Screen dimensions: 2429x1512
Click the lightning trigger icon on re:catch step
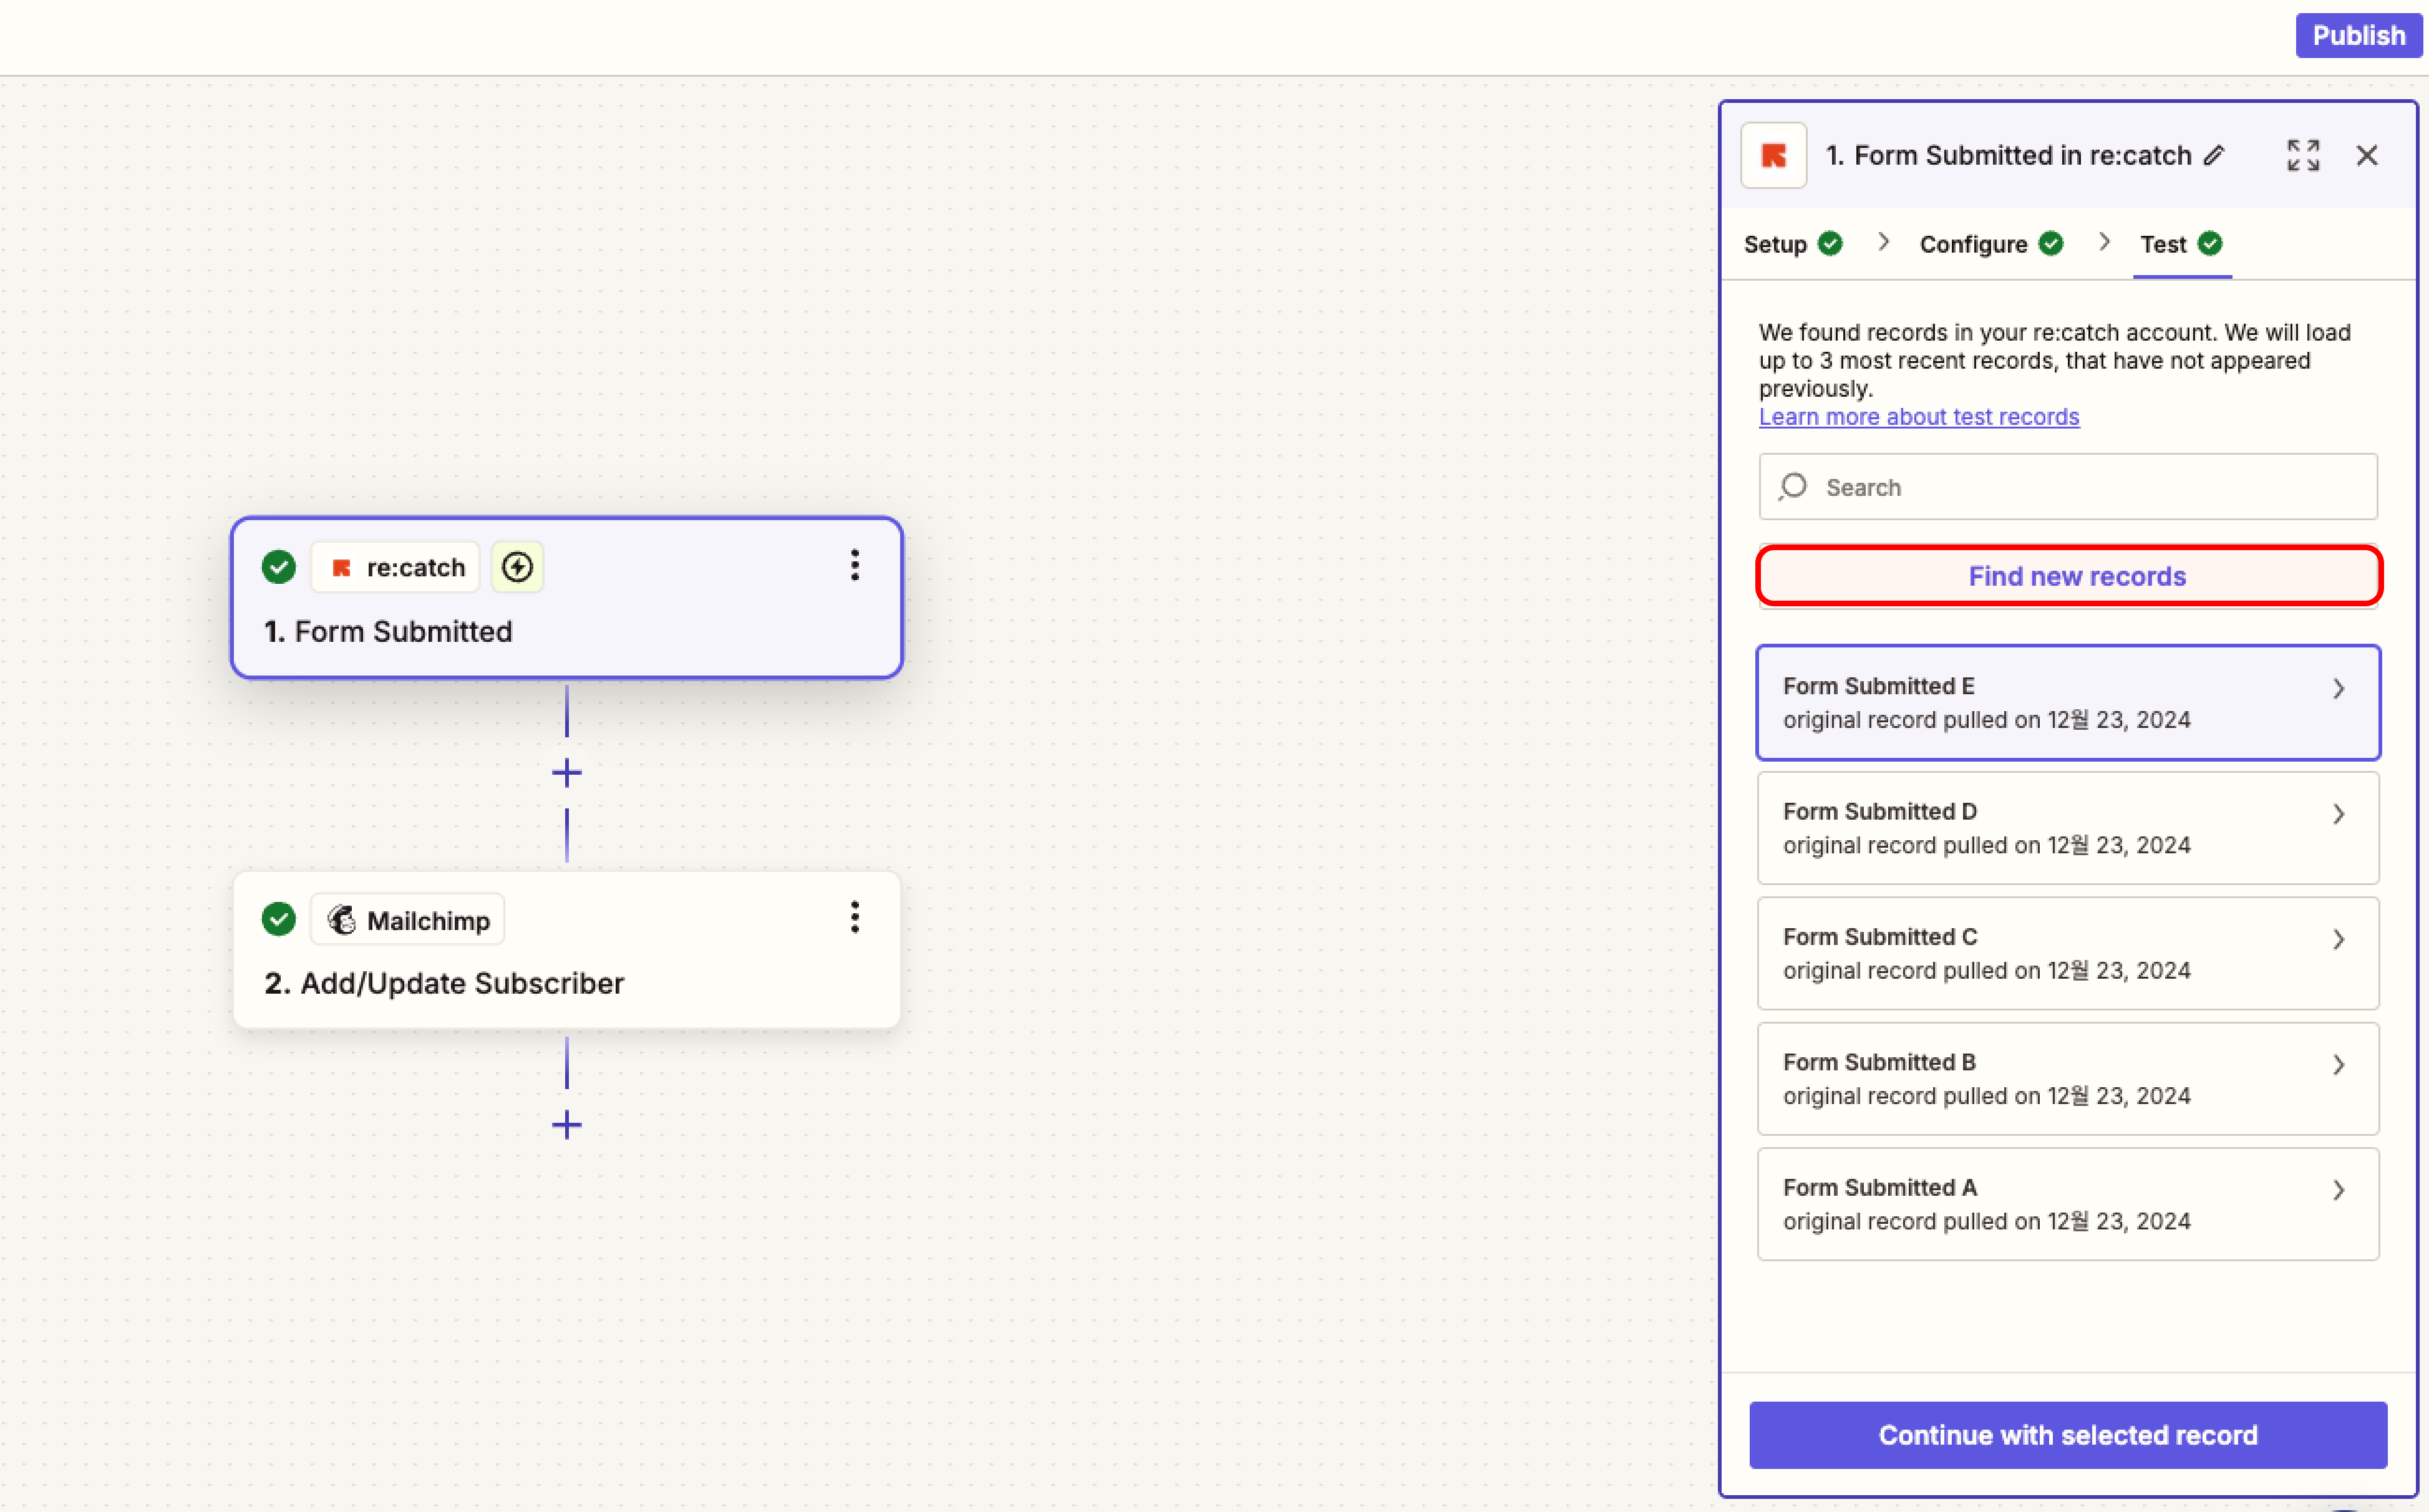tap(517, 567)
